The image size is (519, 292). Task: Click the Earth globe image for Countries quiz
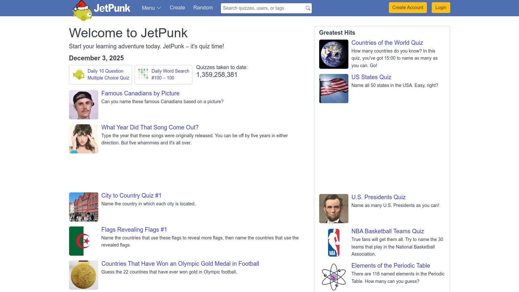333,54
